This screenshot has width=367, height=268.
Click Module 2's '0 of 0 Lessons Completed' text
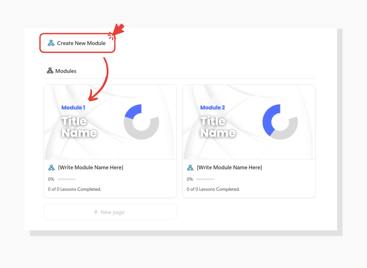(213, 189)
